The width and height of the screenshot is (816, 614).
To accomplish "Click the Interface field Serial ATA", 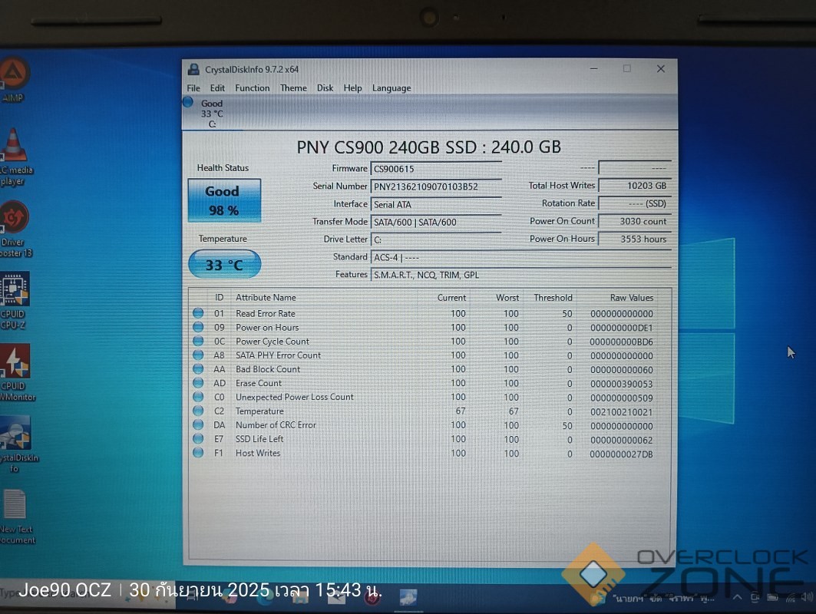I will (435, 204).
